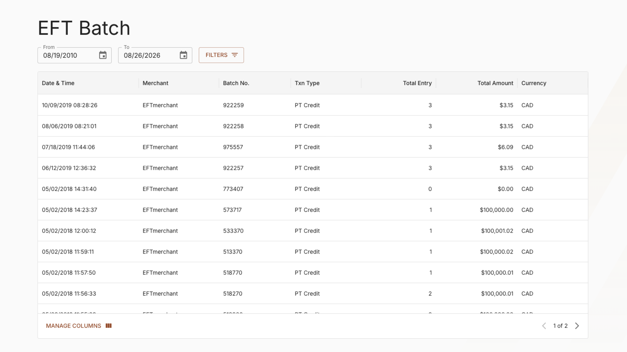Image resolution: width=627 pixels, height=352 pixels.
Task: Go to previous page of results
Action: [544, 326]
